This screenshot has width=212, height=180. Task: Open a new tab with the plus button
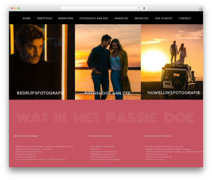[201, 9]
